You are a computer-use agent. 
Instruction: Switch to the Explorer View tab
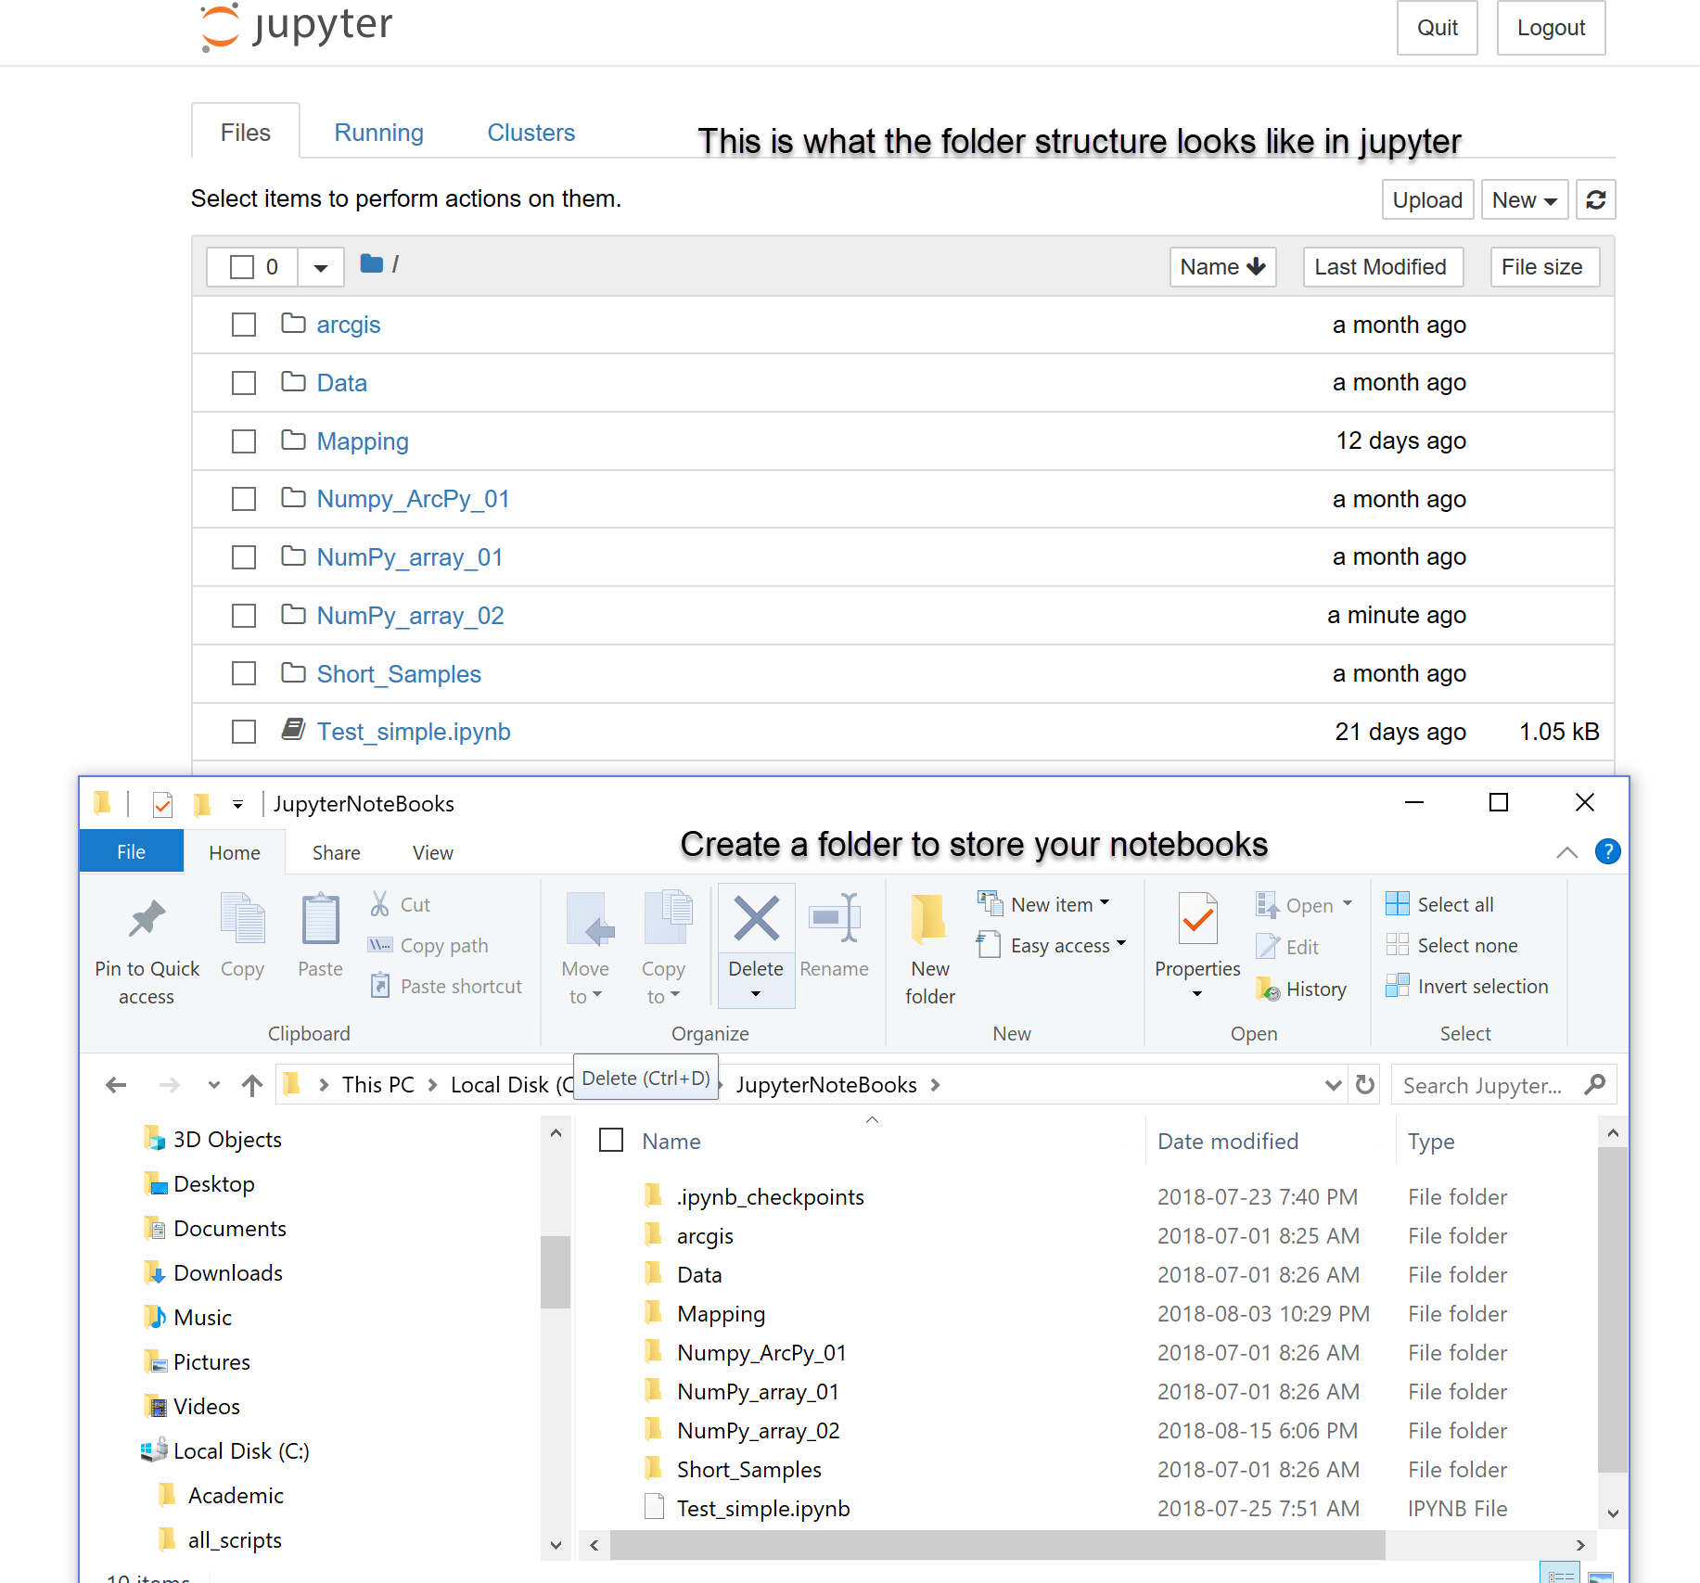click(x=432, y=852)
